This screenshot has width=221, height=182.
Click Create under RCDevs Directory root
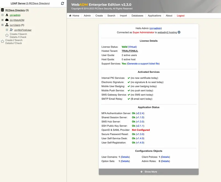coord(9,40)
